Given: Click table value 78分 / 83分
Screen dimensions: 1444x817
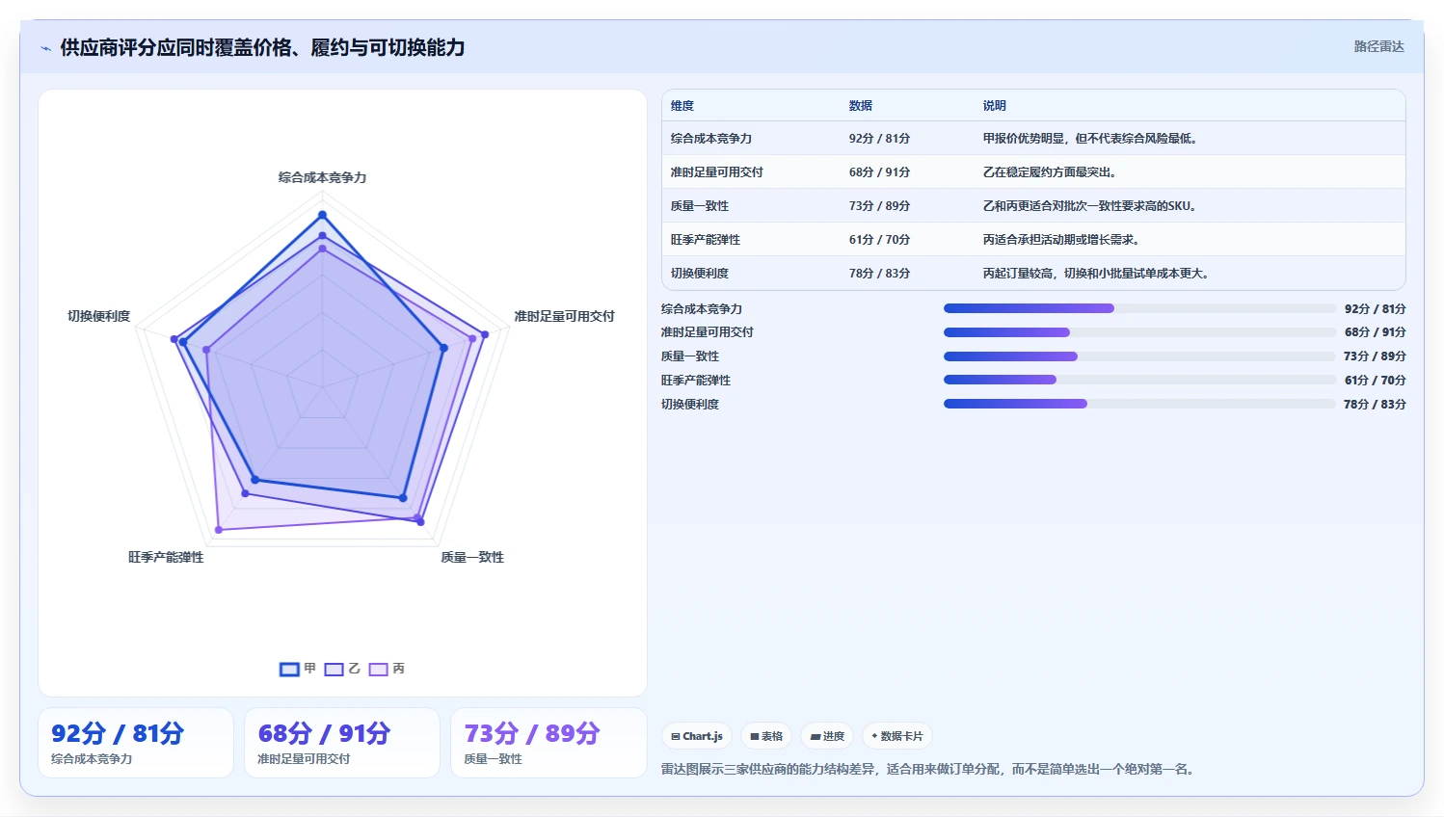Looking at the screenshot, I should coord(879,274).
